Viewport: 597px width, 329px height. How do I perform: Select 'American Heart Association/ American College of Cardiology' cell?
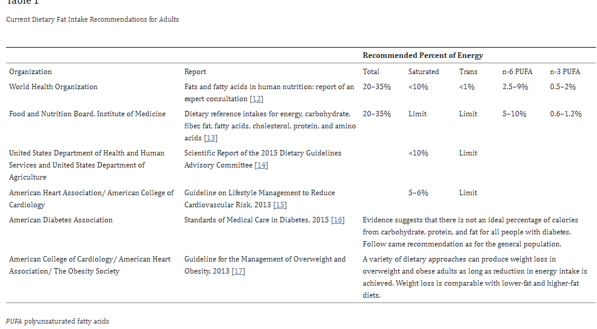click(x=92, y=199)
